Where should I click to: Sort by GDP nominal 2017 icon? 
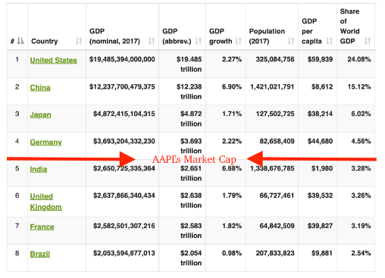[x=152, y=41]
